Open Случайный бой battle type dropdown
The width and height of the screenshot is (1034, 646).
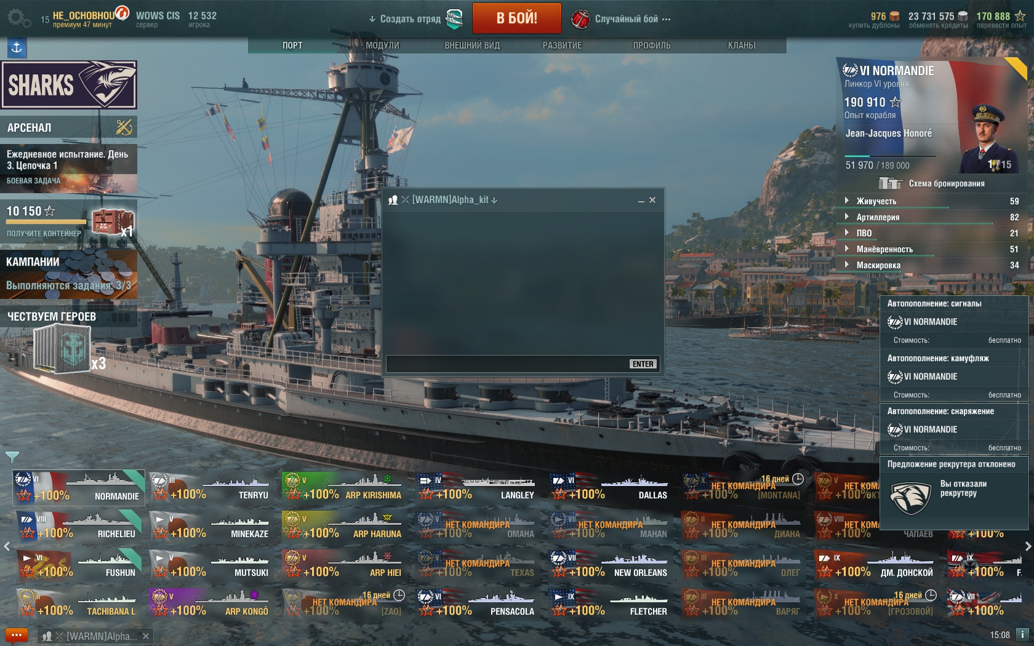[621, 19]
